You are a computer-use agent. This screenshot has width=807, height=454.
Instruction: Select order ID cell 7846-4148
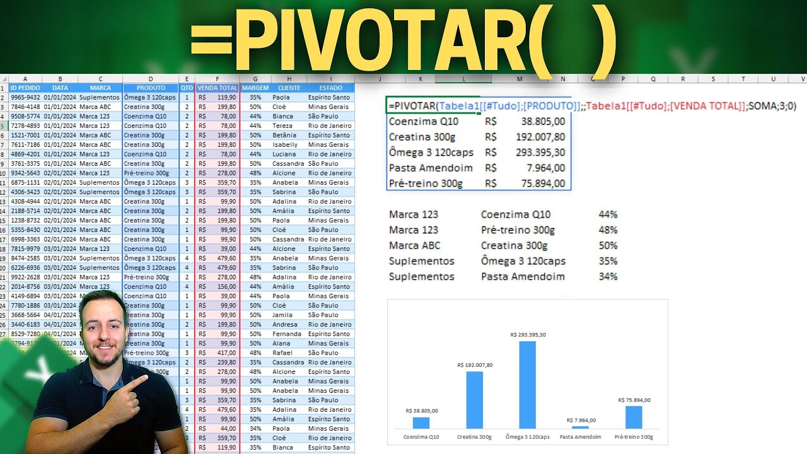[25, 107]
